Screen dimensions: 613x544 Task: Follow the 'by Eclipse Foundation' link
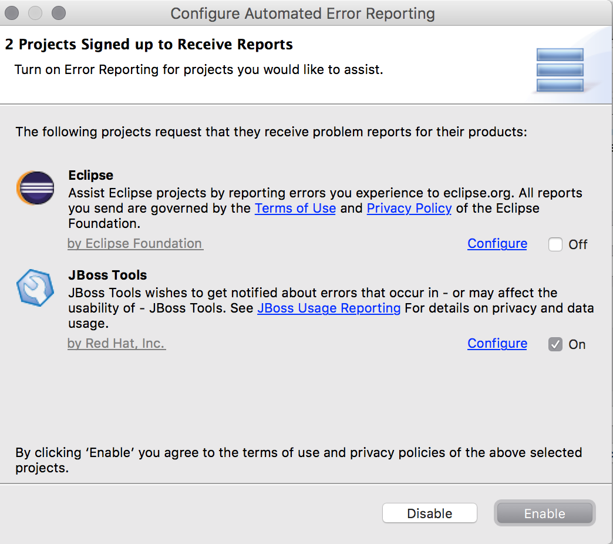[x=135, y=244]
